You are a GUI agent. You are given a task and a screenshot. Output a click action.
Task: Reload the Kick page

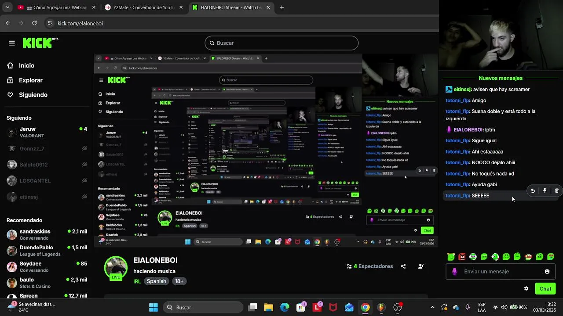pos(34,23)
